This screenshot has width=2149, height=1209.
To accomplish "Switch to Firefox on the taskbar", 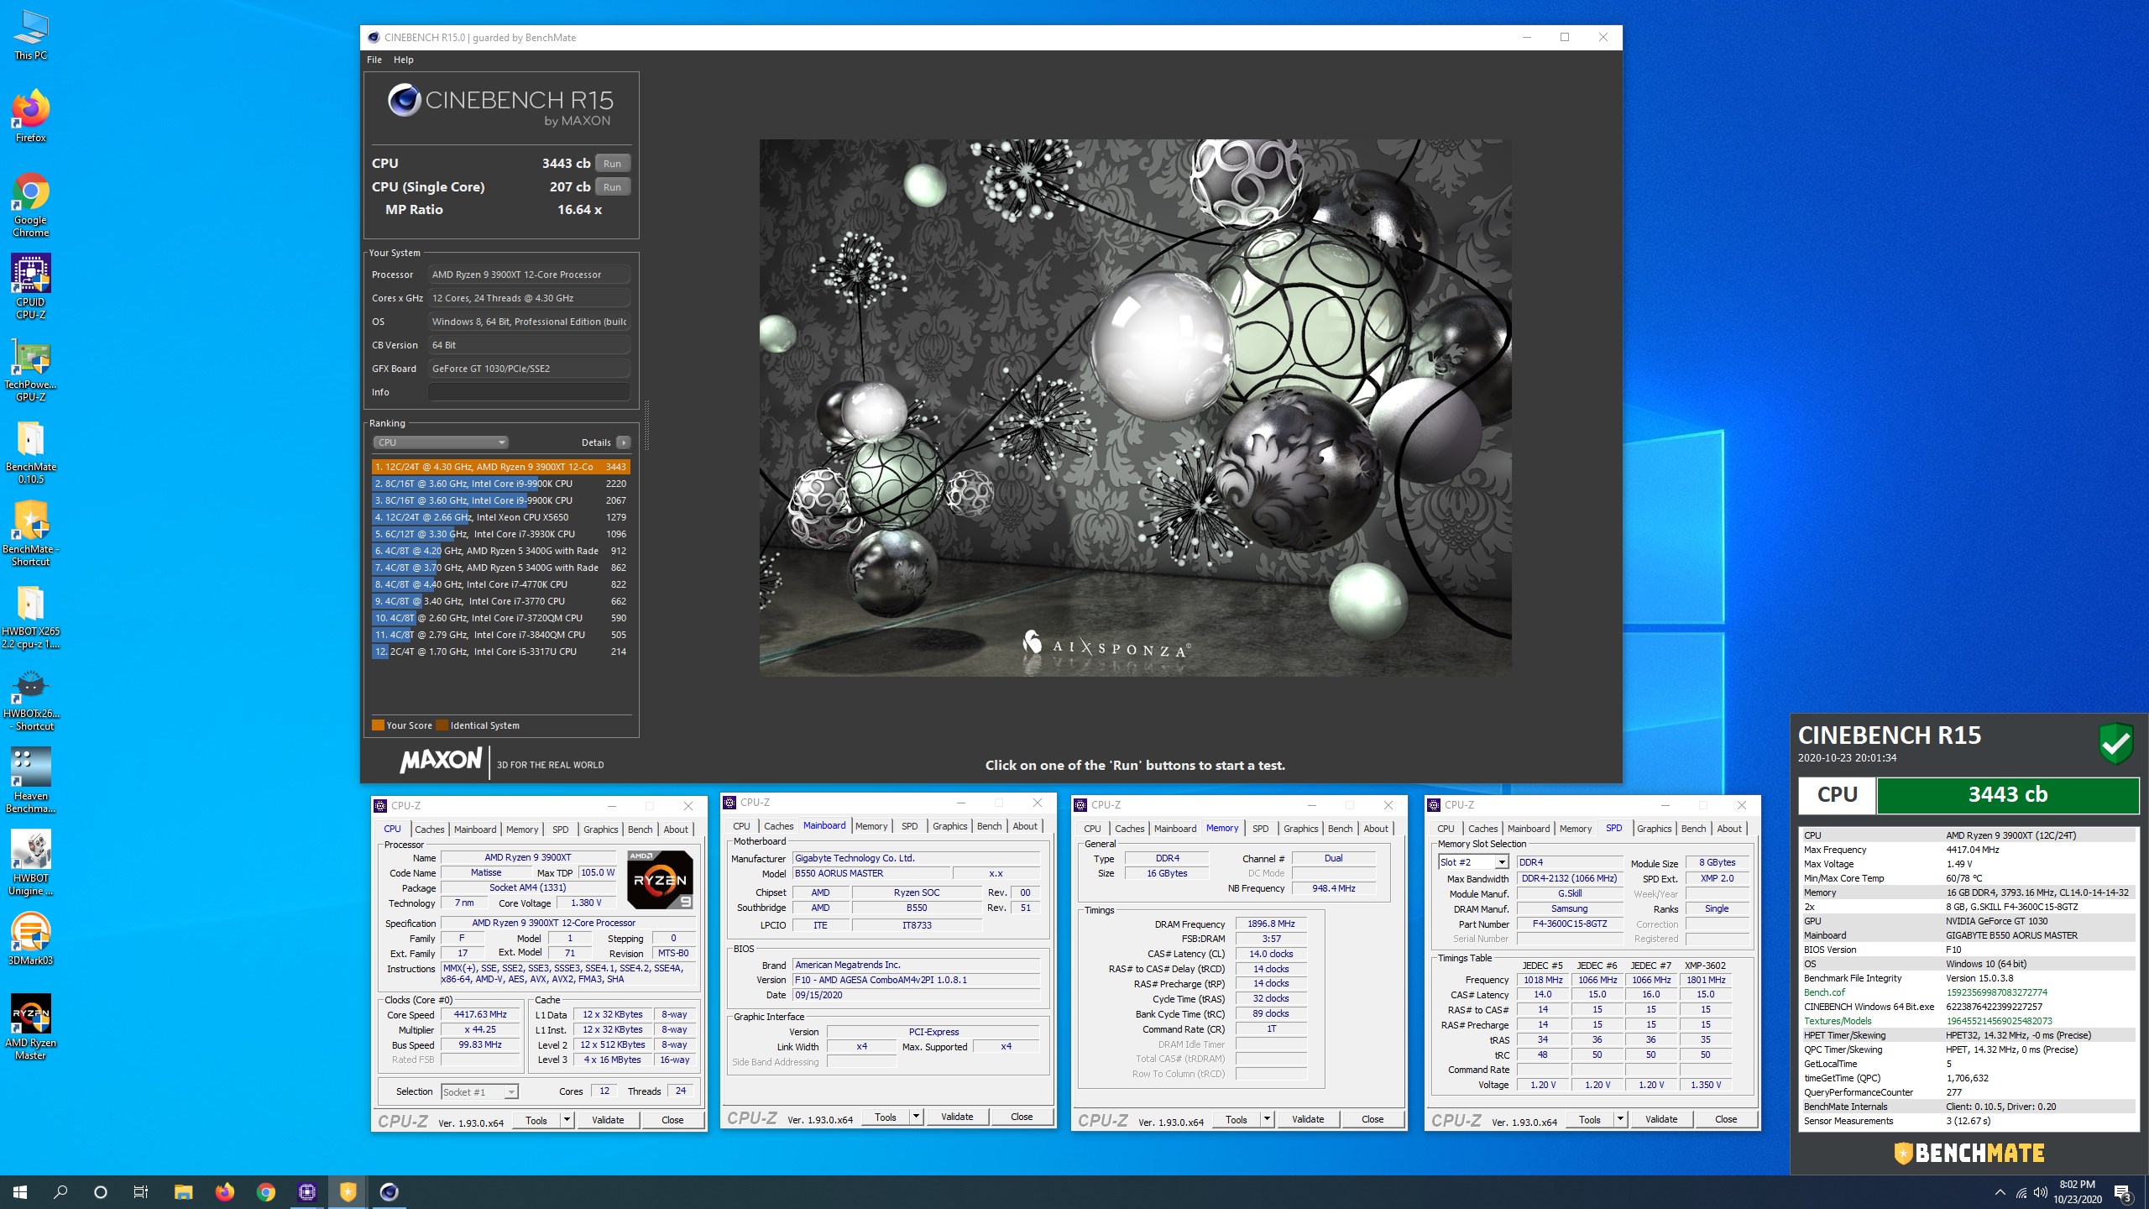I will point(224,1192).
